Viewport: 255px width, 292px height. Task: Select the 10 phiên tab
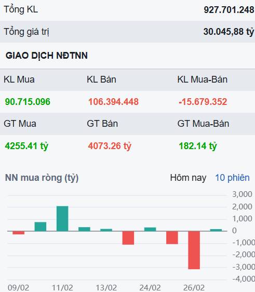point(232,178)
